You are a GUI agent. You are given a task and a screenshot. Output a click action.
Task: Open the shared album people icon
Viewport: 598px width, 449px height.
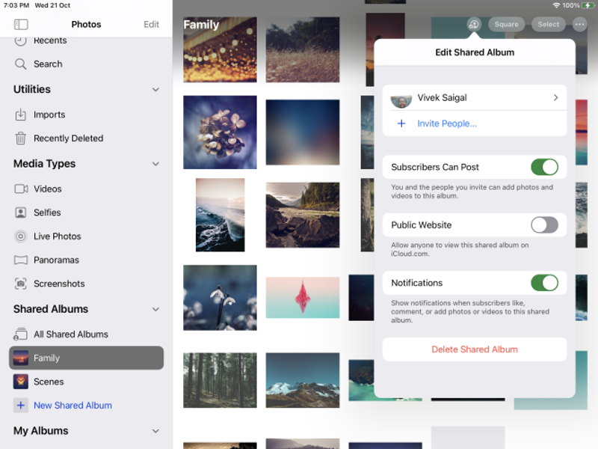click(x=473, y=25)
